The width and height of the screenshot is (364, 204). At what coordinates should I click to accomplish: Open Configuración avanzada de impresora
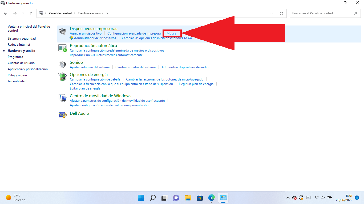coord(134,33)
